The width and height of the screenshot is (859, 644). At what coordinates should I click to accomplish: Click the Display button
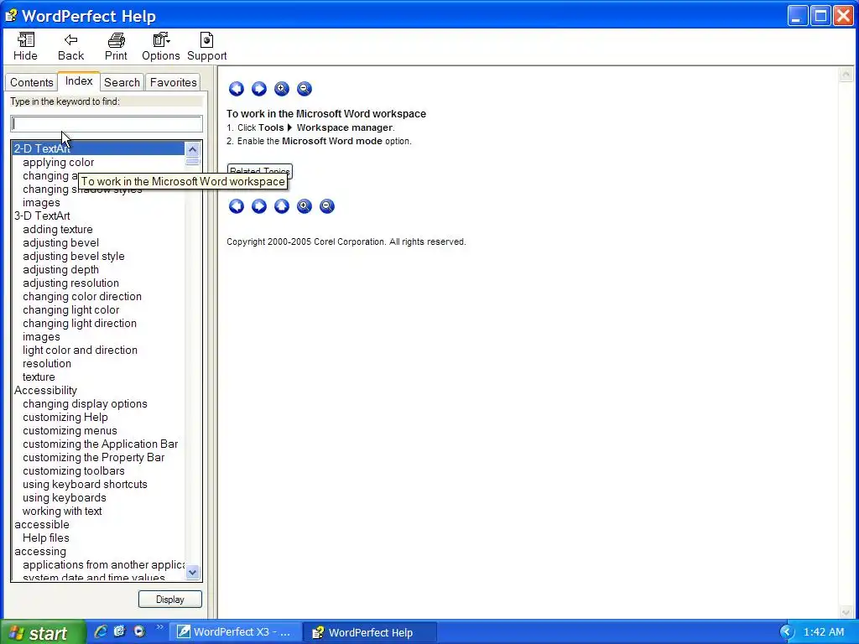[x=169, y=599]
